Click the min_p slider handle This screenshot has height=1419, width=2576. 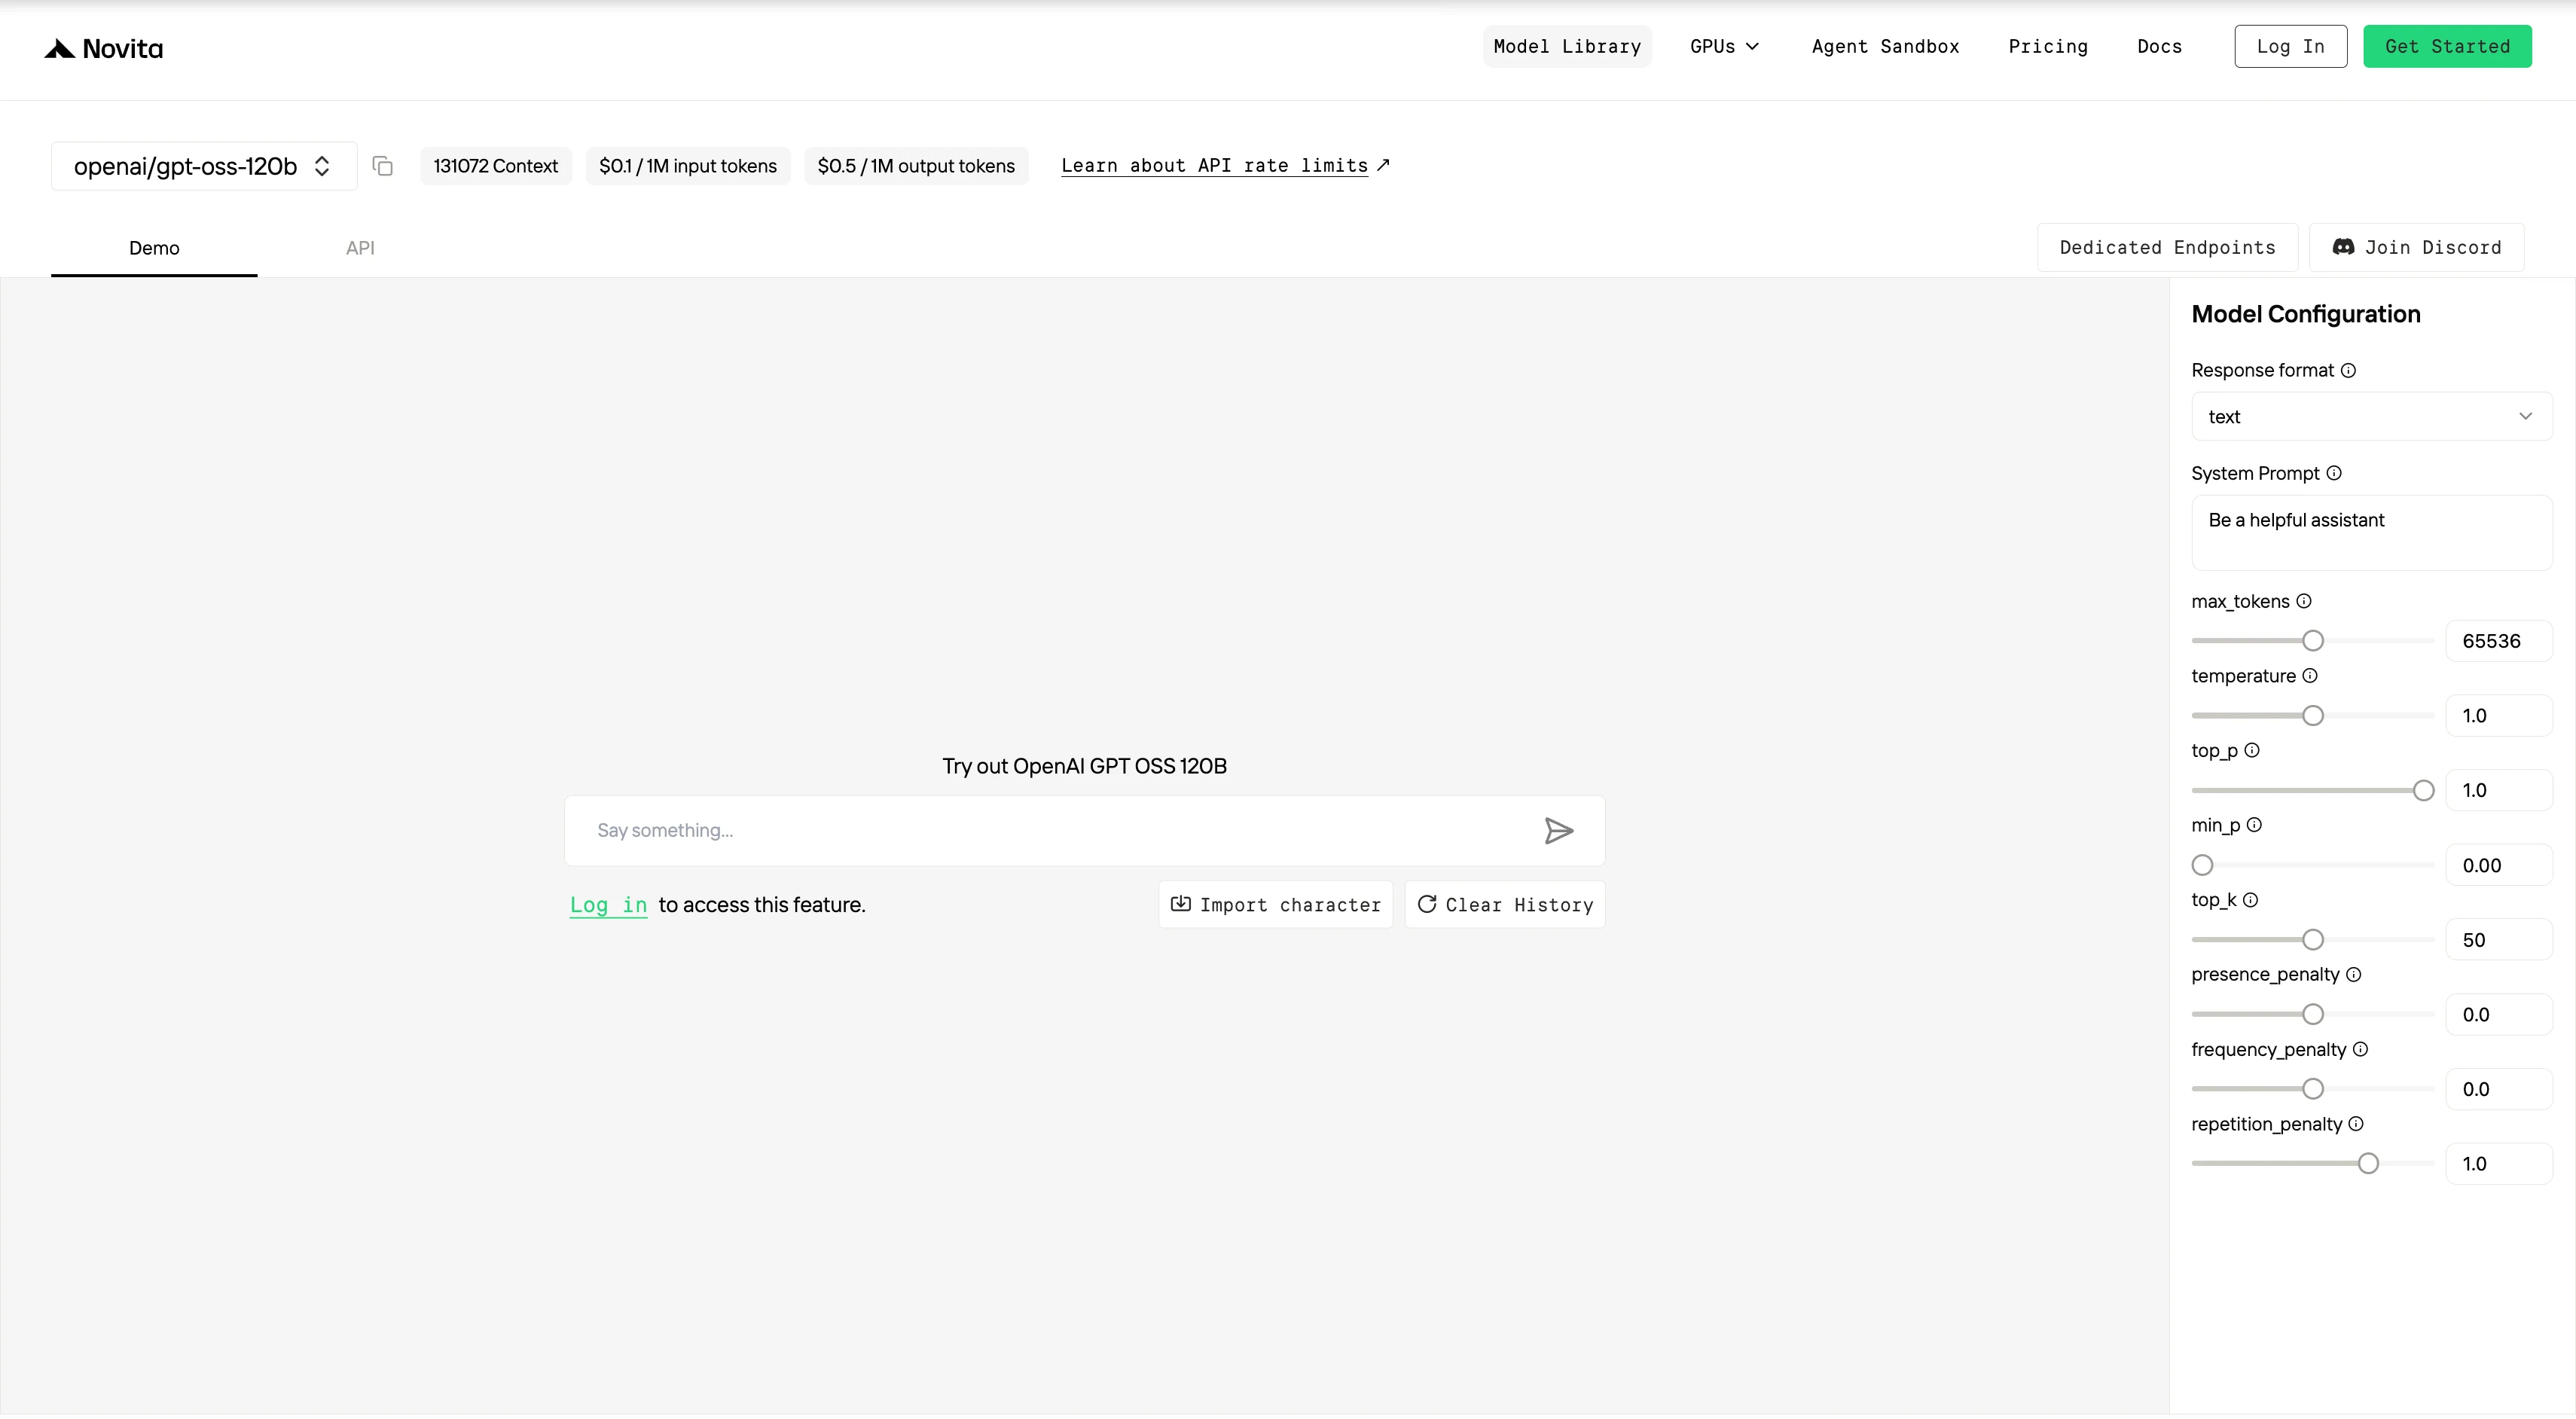2202,866
